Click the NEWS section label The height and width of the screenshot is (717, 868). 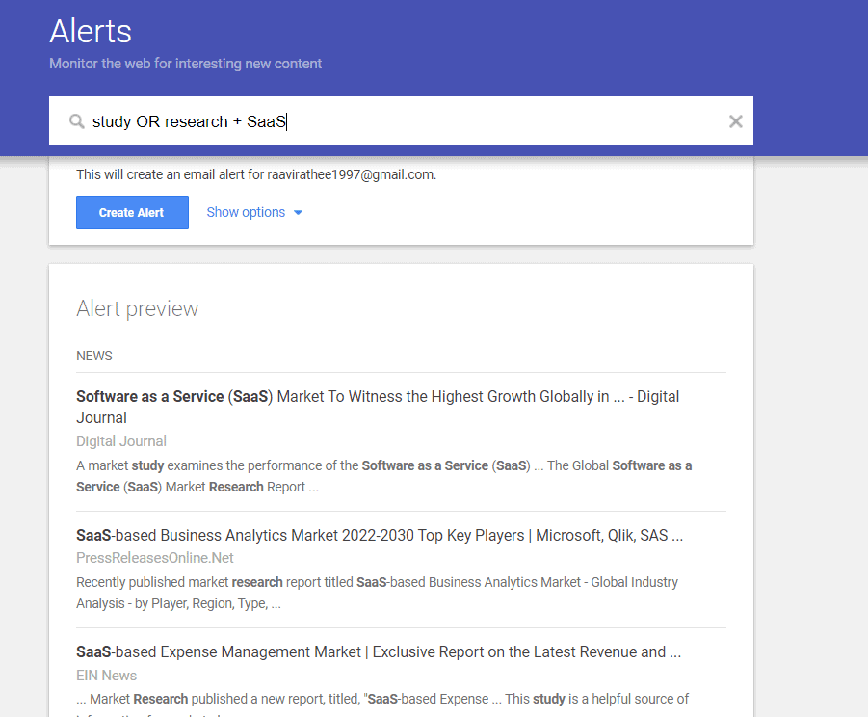[x=94, y=356]
